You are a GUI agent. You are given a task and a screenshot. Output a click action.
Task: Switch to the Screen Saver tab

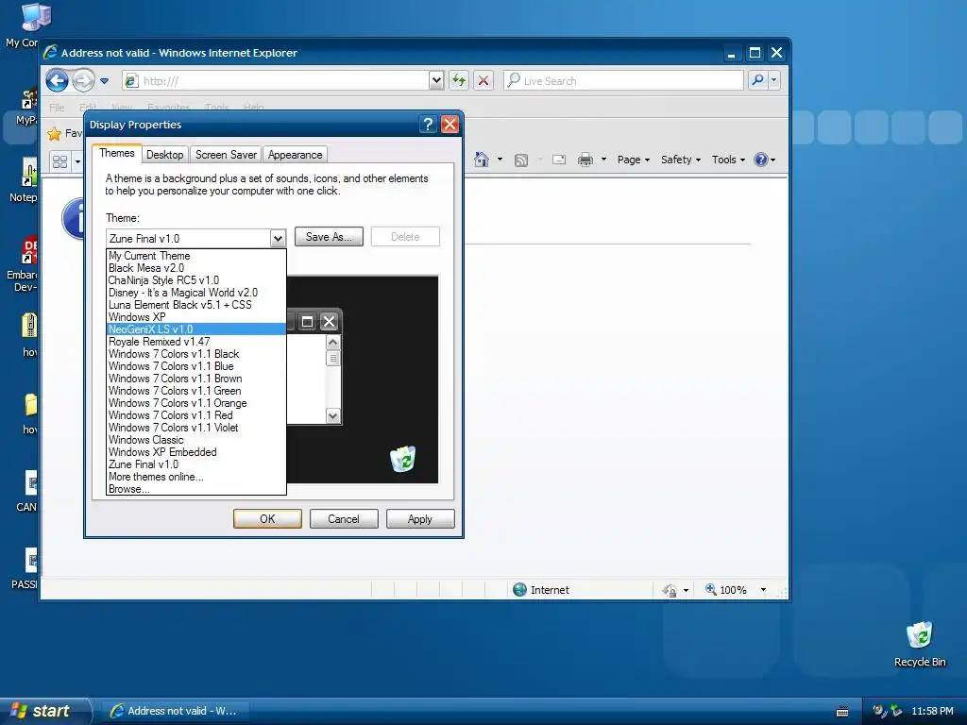click(226, 155)
